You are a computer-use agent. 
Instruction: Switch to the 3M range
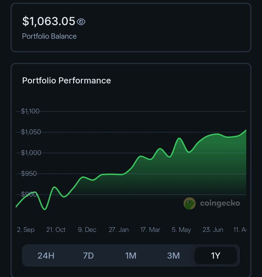coord(173,256)
